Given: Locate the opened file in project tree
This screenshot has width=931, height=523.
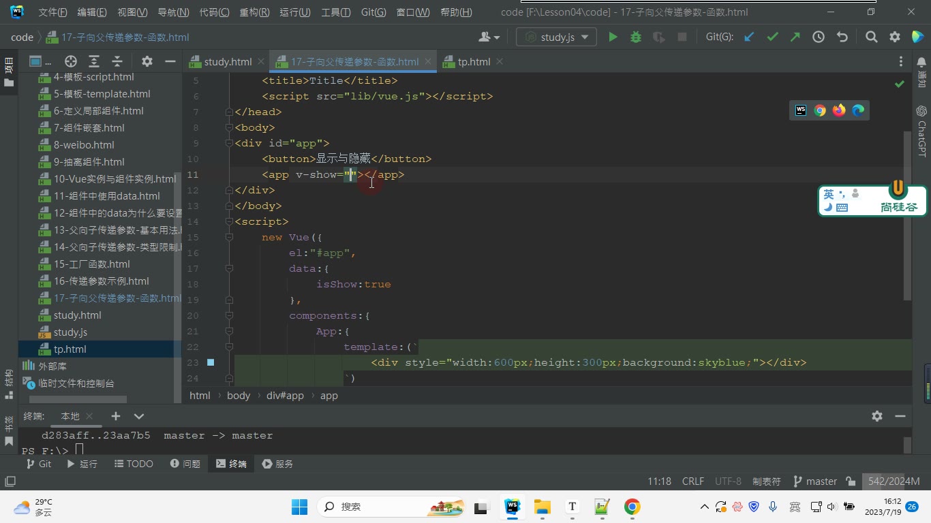Looking at the screenshot, I should coord(71,61).
